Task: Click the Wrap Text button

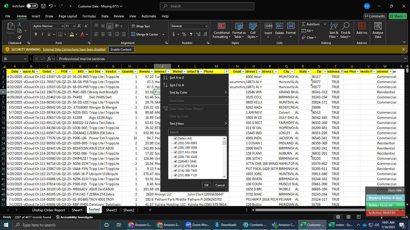Action: click(141, 26)
